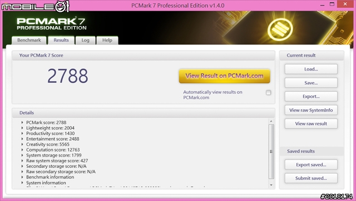Click the Details scrollbar down arrow
The width and height of the screenshot is (356, 201).
point(271,185)
